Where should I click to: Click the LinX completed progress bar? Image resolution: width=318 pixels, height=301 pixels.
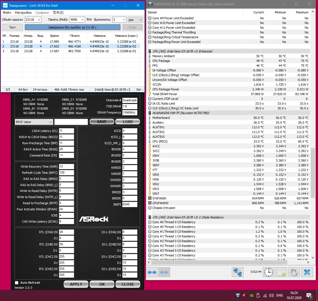click(73, 27)
